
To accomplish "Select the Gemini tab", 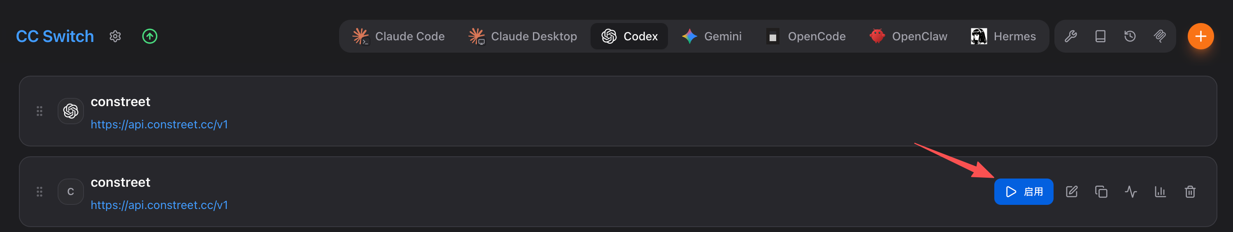I will pyautogui.click(x=712, y=36).
